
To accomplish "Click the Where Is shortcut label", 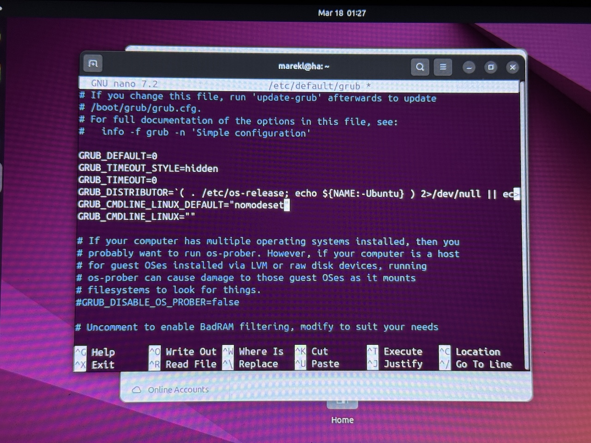I will click(261, 352).
